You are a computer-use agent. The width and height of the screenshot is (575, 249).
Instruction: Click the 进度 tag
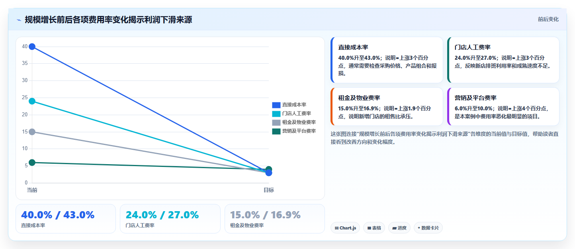click(x=399, y=228)
